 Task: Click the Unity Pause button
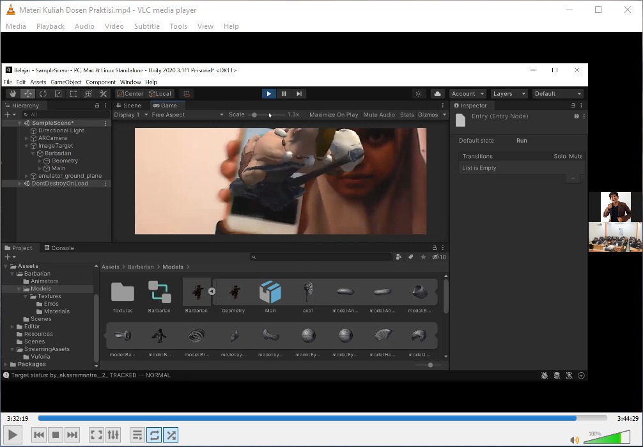[x=284, y=93]
